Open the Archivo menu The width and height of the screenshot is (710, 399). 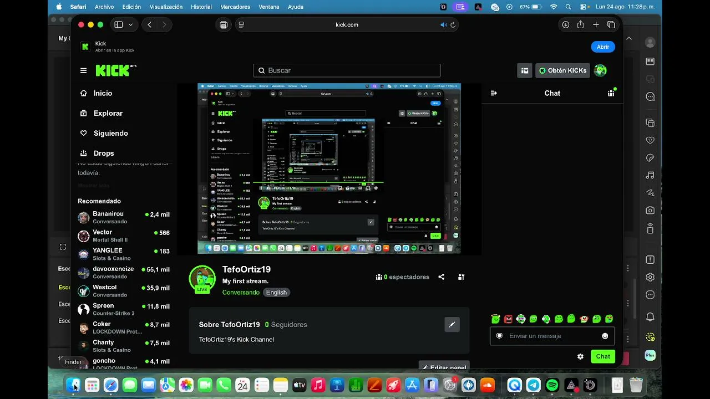[104, 7]
